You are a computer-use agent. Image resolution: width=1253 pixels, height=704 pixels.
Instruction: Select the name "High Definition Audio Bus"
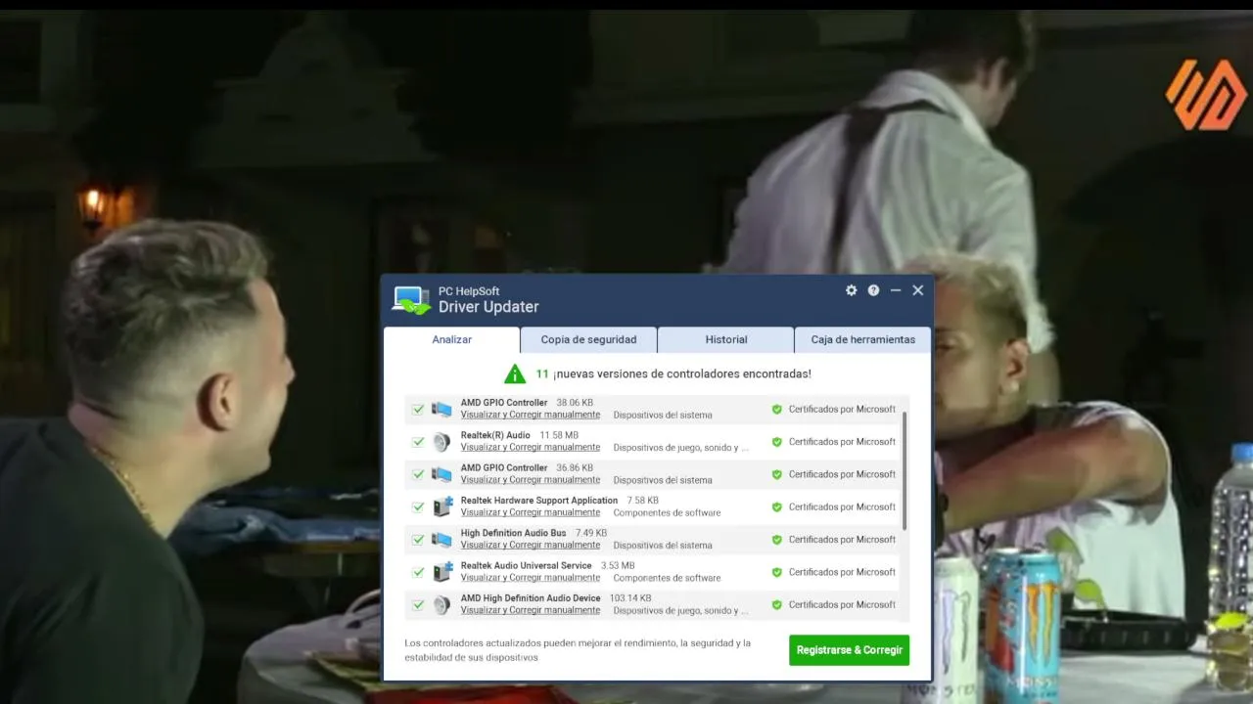(x=514, y=533)
